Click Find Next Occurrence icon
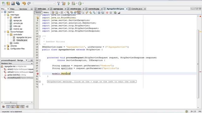Image resolution: width=202 pixels, height=113 pixels. pos(75,13)
